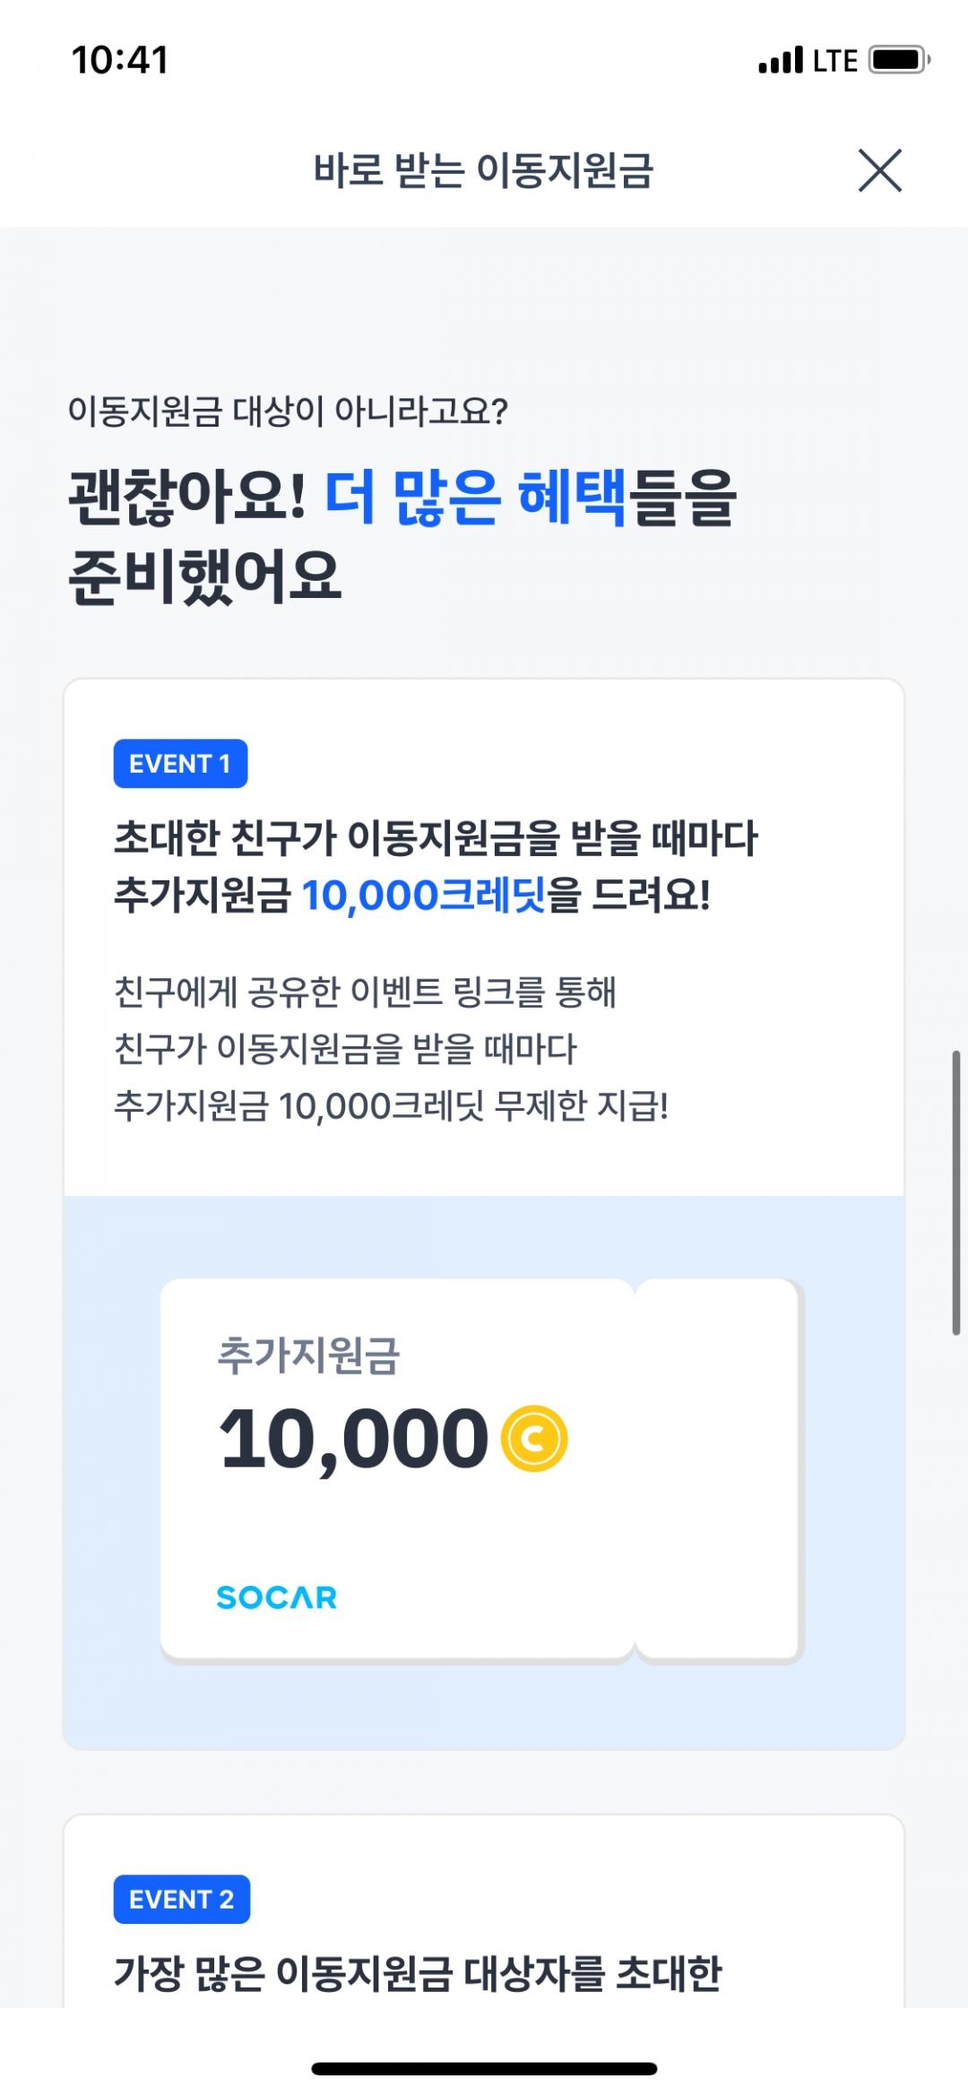Viewport: 968px width, 2096px height.
Task: Close the 이동지원금 page with the X
Action: (x=879, y=170)
